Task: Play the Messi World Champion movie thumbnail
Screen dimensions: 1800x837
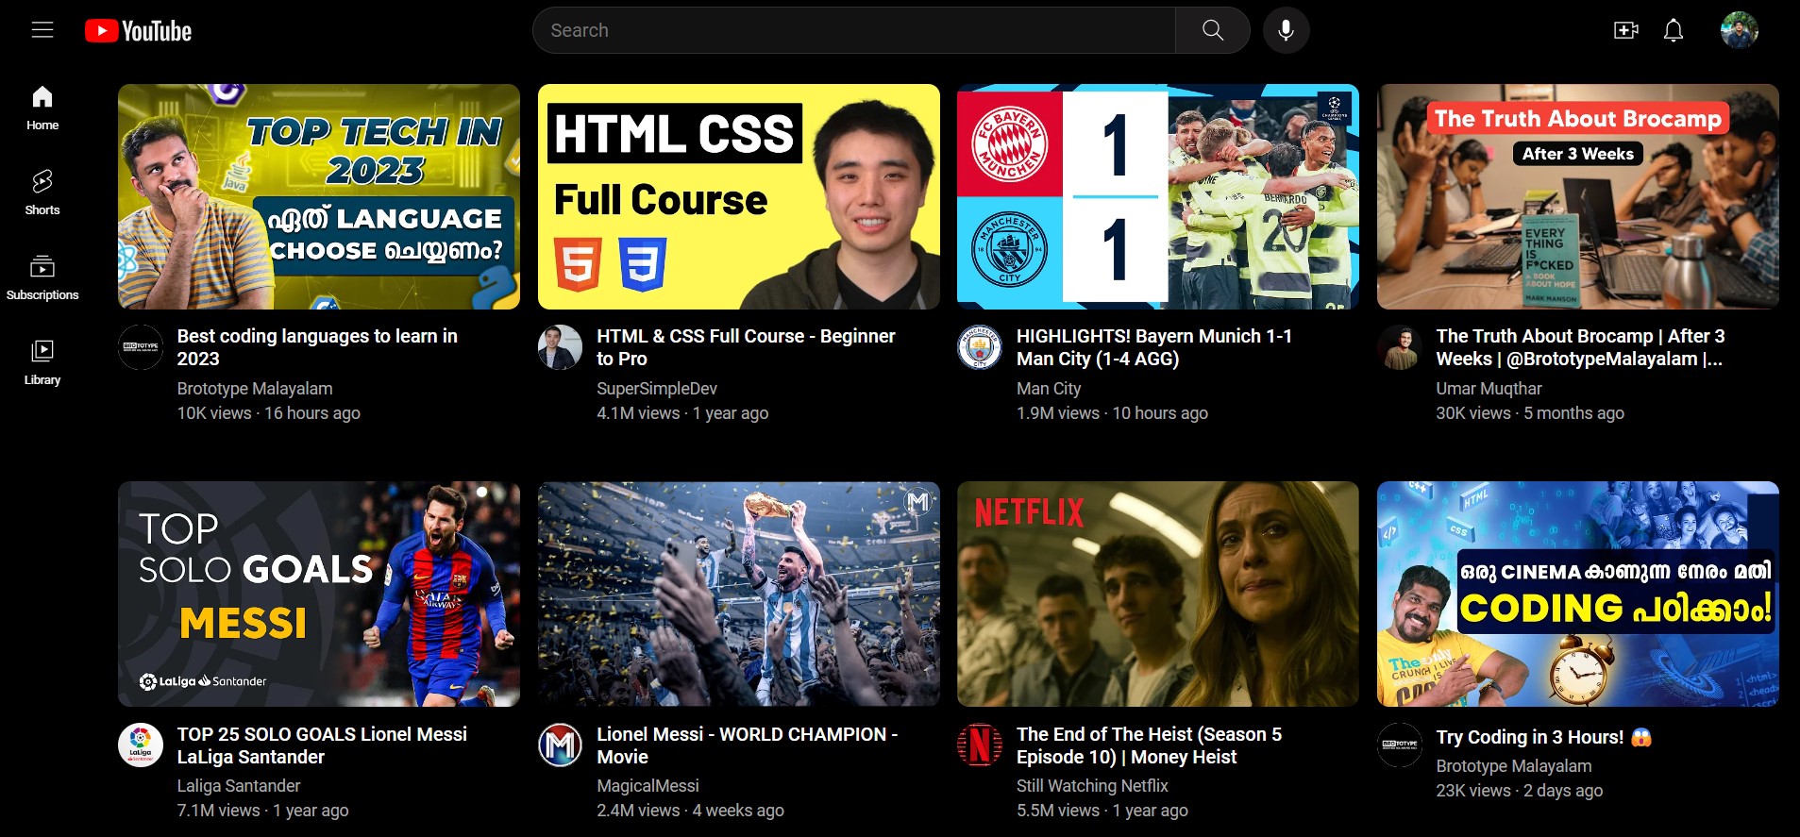Action: point(738,594)
